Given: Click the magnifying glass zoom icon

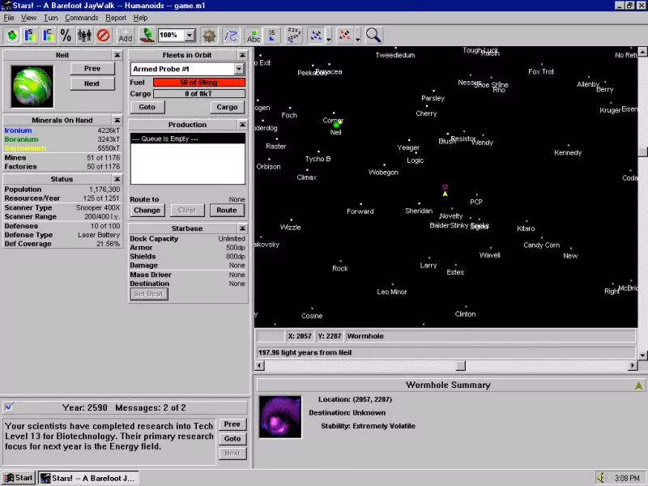Looking at the screenshot, I should [373, 35].
